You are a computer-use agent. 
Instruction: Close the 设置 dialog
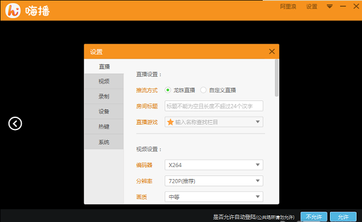coord(272,51)
